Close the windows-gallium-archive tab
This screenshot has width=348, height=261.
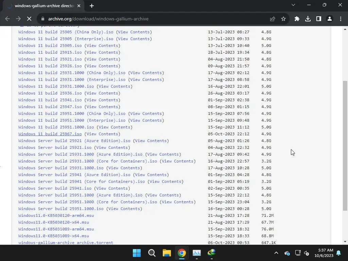79,6
